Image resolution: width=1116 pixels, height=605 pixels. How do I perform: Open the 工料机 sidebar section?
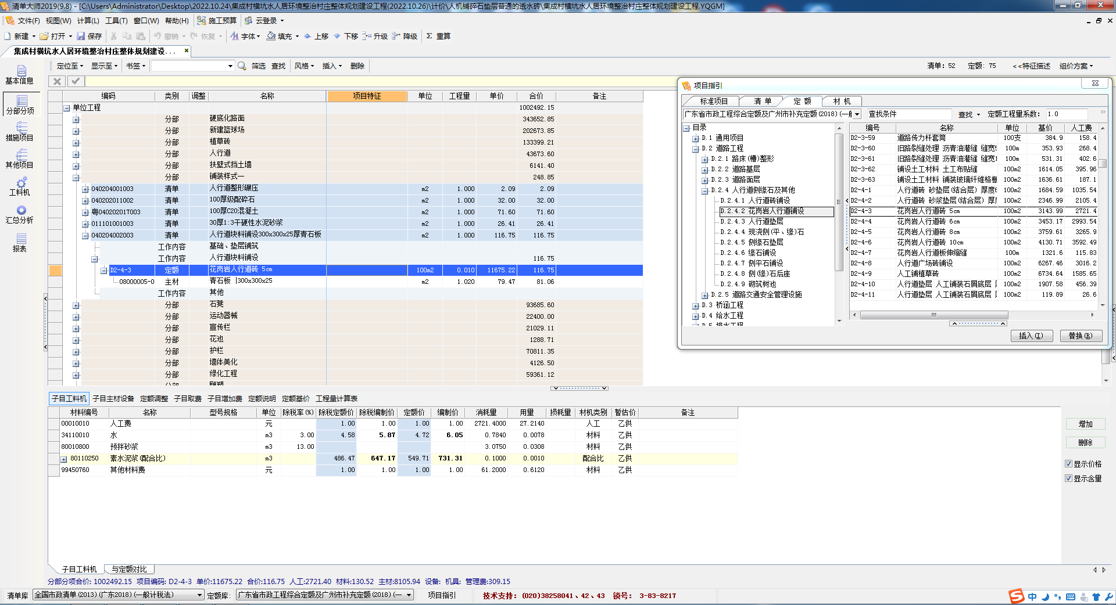click(20, 186)
